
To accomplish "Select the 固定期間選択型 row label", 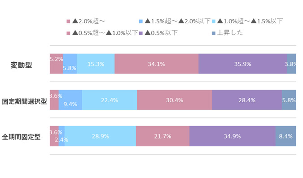I will (x=24, y=101).
